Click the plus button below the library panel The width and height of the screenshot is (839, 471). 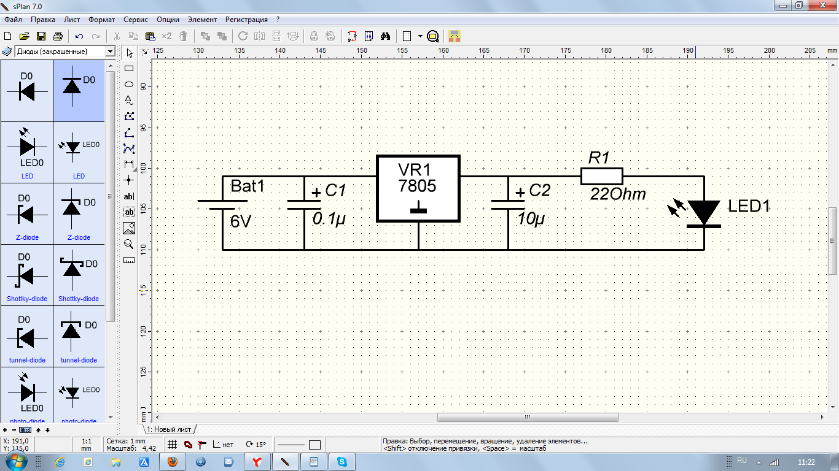tap(6, 430)
